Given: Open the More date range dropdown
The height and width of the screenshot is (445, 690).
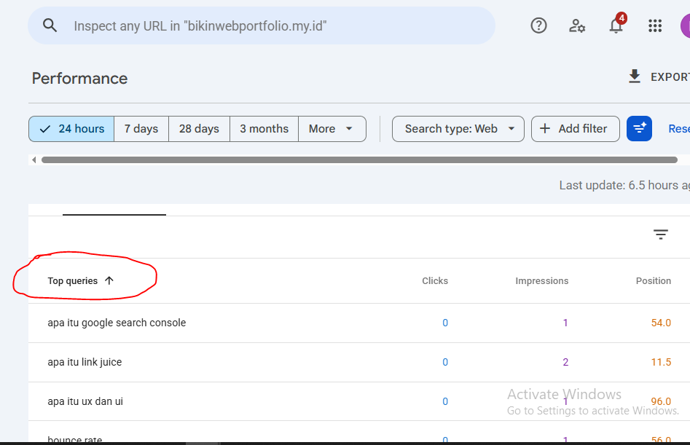Looking at the screenshot, I should tap(332, 129).
